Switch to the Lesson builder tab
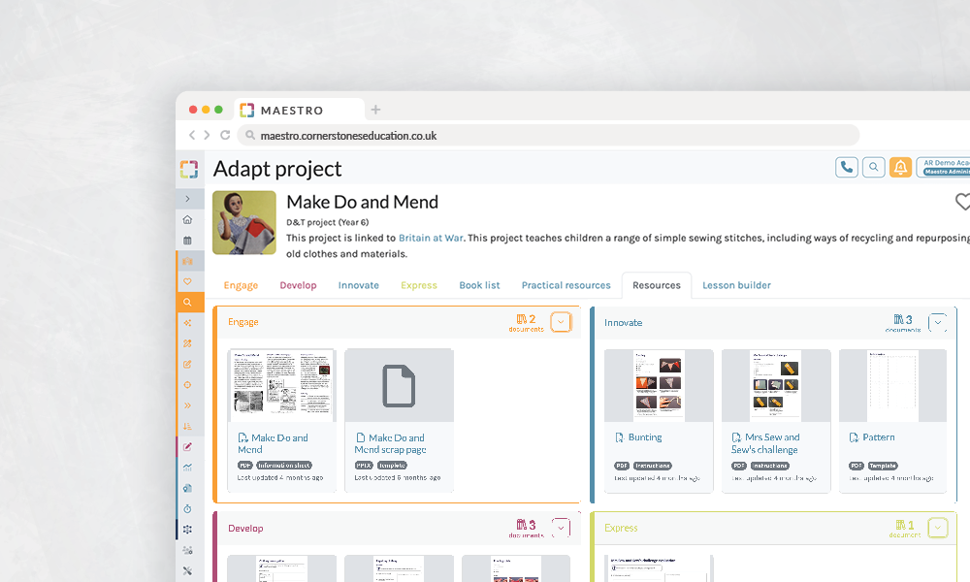Image resolution: width=970 pixels, height=582 pixels. (736, 285)
